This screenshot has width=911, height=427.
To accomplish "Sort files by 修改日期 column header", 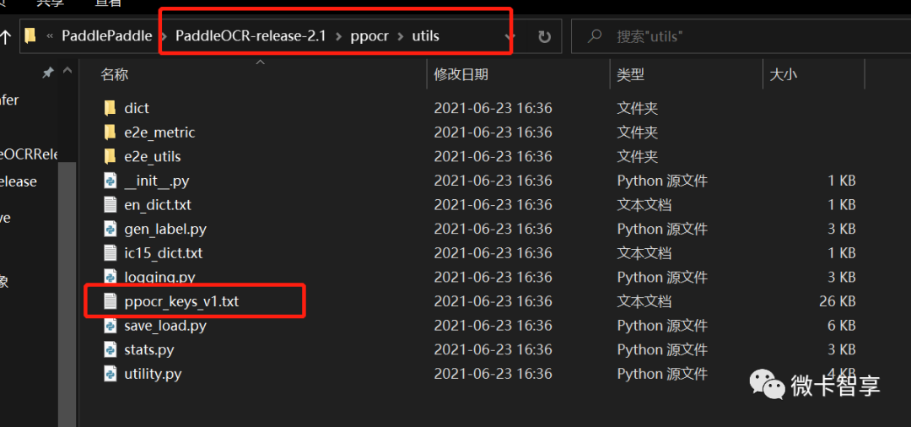I will pyautogui.click(x=461, y=74).
